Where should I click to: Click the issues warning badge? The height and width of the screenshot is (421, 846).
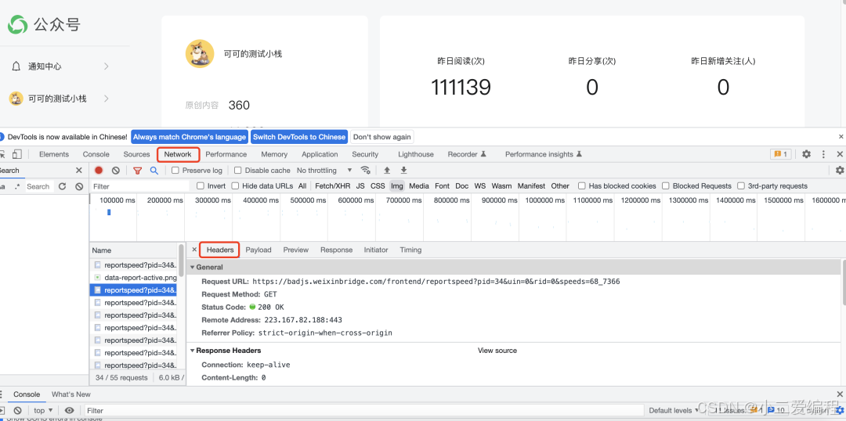click(x=781, y=154)
